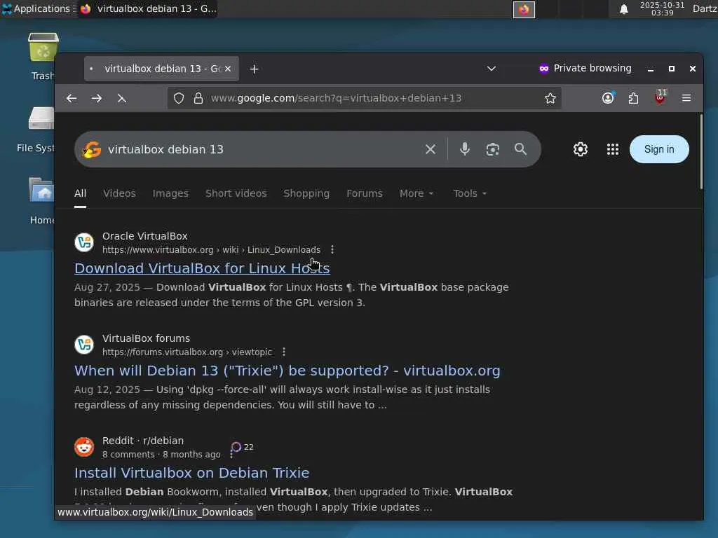Submit search with magnifier icon
The width and height of the screenshot is (718, 538).
coord(521,149)
